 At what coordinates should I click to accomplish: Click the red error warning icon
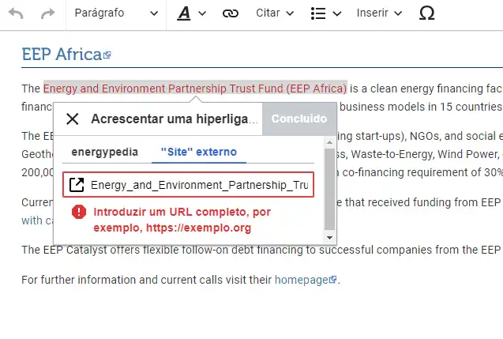[x=79, y=212]
